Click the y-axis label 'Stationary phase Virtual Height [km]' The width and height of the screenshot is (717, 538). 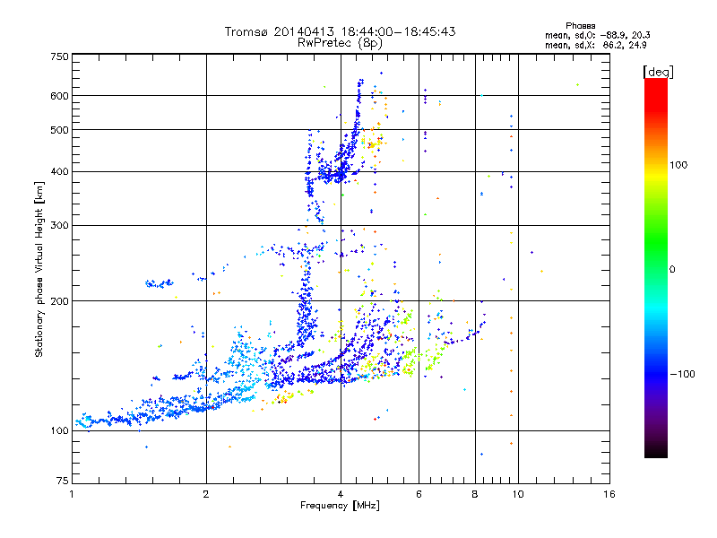[x=39, y=270]
